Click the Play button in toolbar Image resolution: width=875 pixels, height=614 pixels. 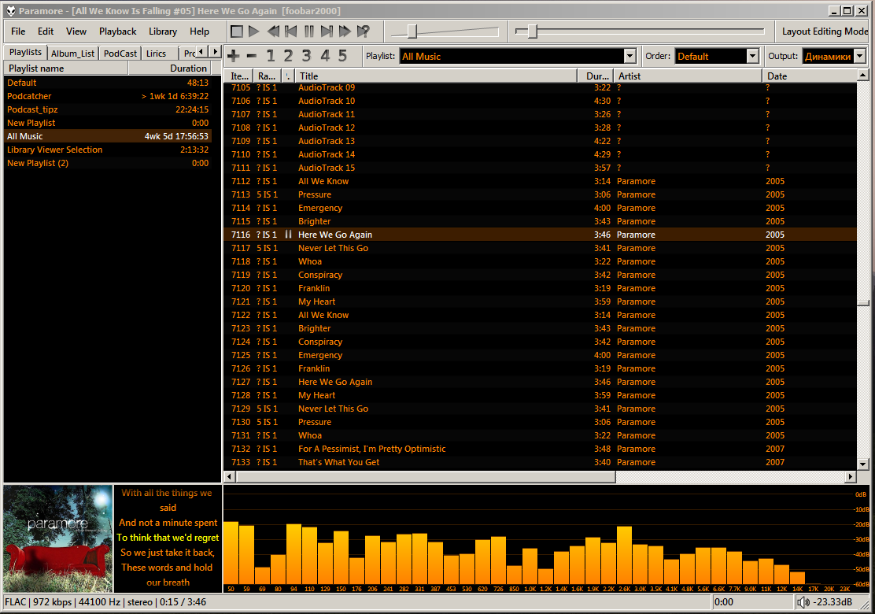coord(254,31)
